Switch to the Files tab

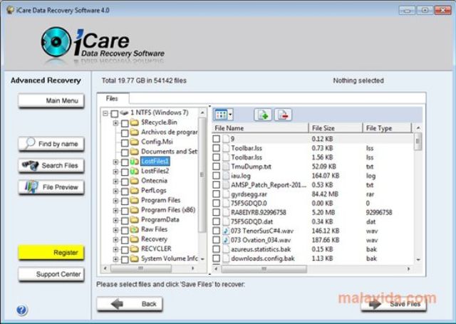pos(113,98)
